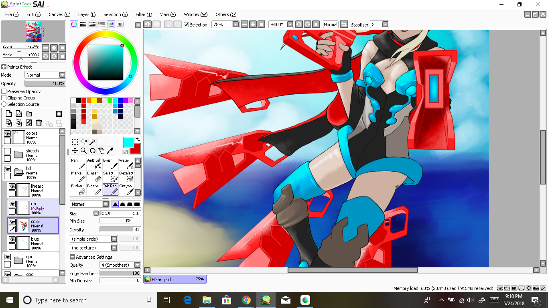Select the Eraser tool

[x=94, y=176]
